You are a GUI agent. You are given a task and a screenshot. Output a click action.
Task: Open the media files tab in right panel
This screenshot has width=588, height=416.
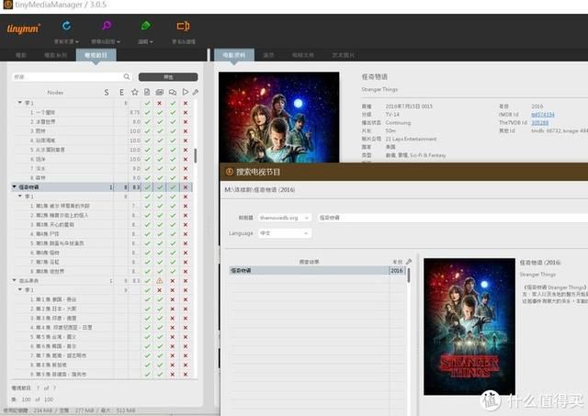(303, 55)
